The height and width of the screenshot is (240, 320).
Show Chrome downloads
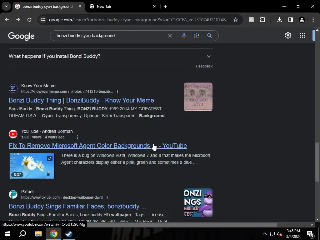point(279,20)
